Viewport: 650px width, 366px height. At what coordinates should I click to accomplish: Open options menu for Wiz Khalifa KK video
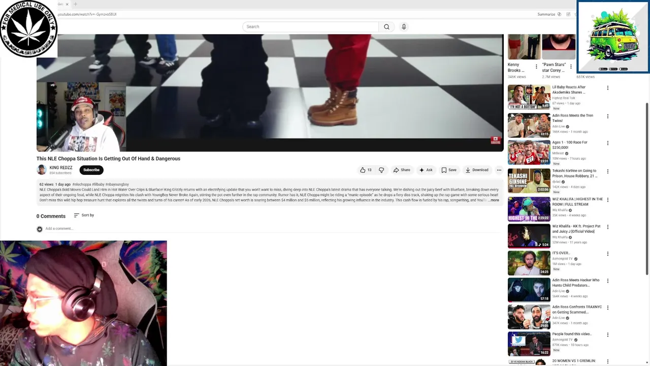tap(607, 227)
